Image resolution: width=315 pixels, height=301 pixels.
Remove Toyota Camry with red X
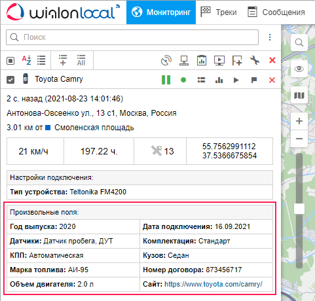(272, 80)
